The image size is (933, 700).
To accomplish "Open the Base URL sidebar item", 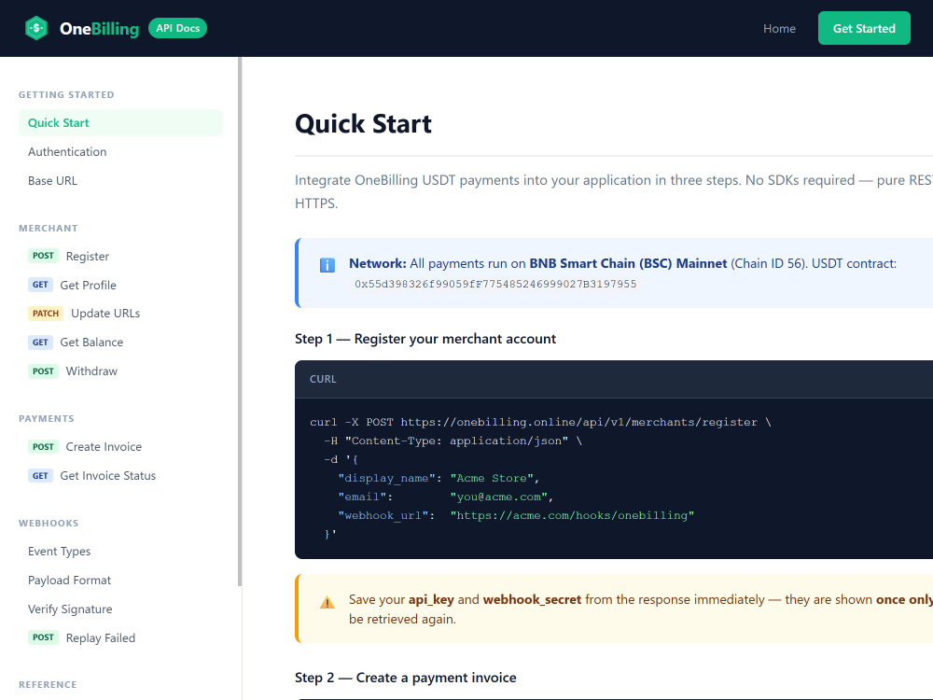I will pyautogui.click(x=120, y=180).
